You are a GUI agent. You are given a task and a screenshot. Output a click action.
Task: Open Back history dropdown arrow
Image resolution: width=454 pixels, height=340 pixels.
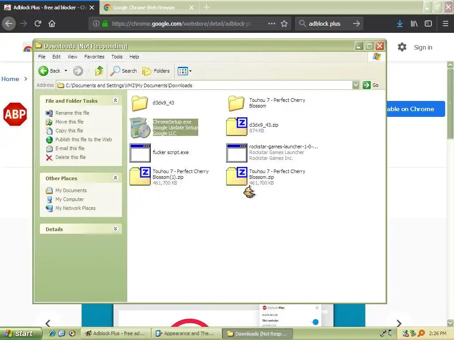pos(66,71)
